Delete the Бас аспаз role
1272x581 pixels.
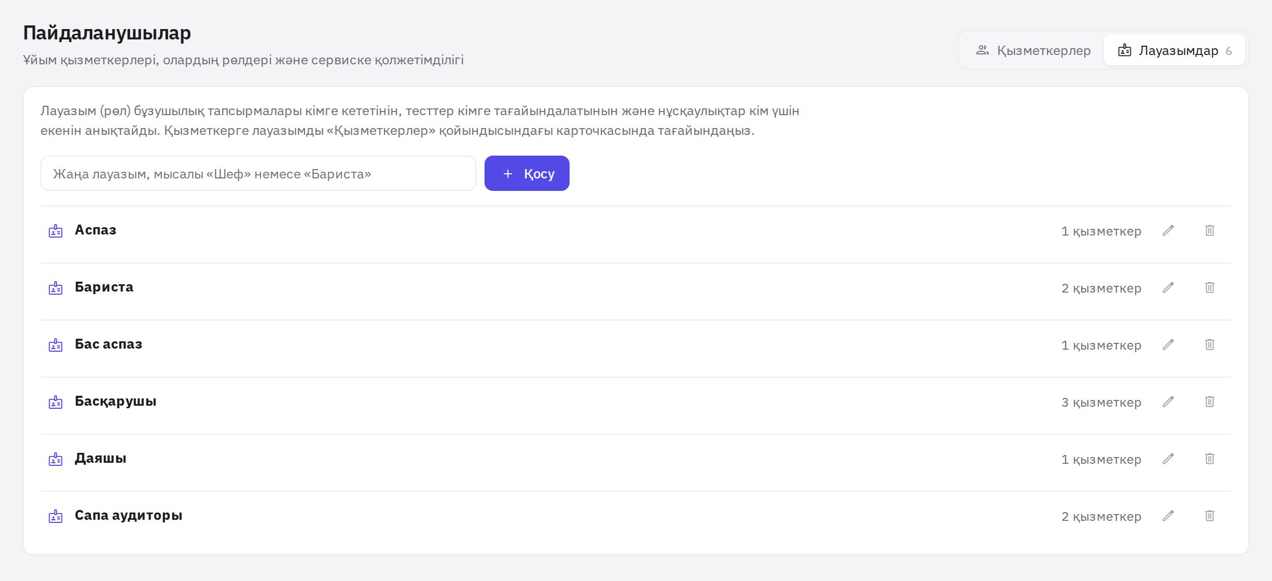pos(1210,344)
